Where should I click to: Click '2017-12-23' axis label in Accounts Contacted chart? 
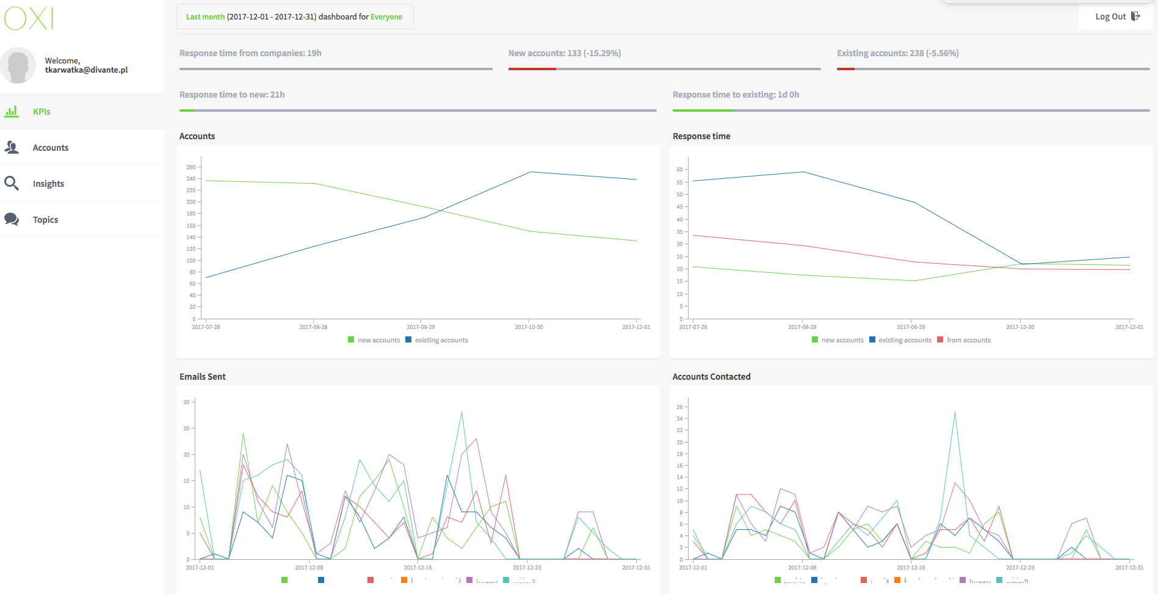1020,568
